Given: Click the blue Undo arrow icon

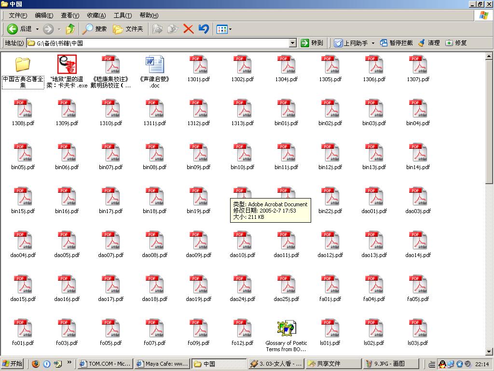Looking at the screenshot, I should click(x=204, y=29).
